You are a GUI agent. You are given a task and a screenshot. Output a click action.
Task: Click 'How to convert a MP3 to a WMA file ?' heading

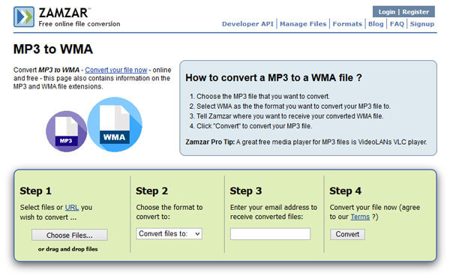[274, 78]
